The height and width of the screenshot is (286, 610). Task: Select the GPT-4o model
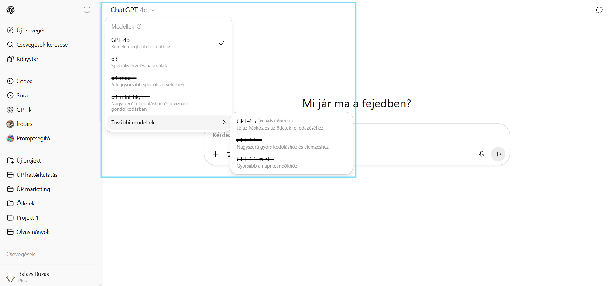(168, 43)
